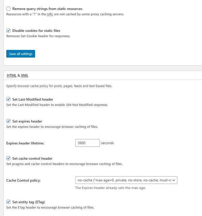Click 'Set the expires header to encourage' description
This screenshot has width=202, height=216.
pyautogui.click(x=52, y=127)
